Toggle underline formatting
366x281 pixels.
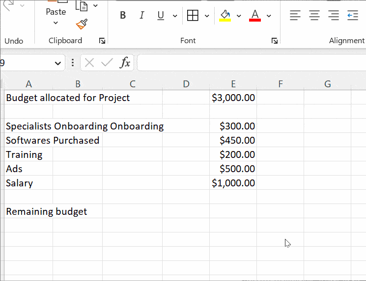[x=161, y=16]
